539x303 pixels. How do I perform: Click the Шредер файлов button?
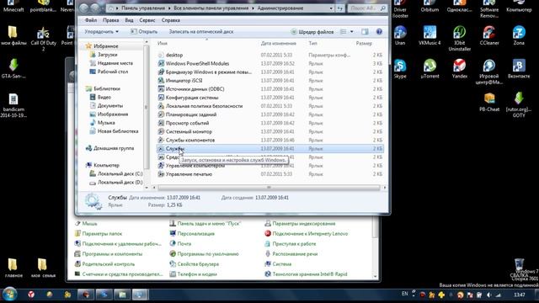click(x=312, y=32)
